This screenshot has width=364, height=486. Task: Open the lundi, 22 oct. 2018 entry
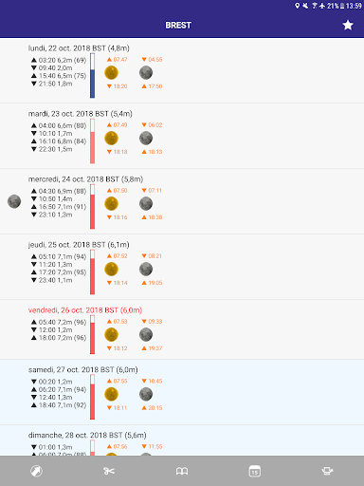coord(182,70)
